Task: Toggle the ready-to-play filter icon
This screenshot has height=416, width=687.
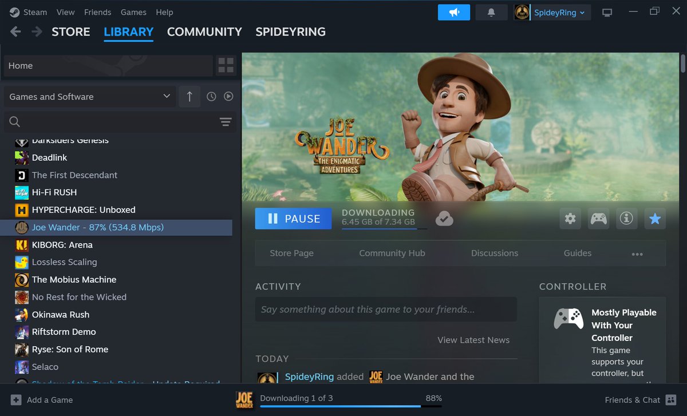Action: point(228,97)
